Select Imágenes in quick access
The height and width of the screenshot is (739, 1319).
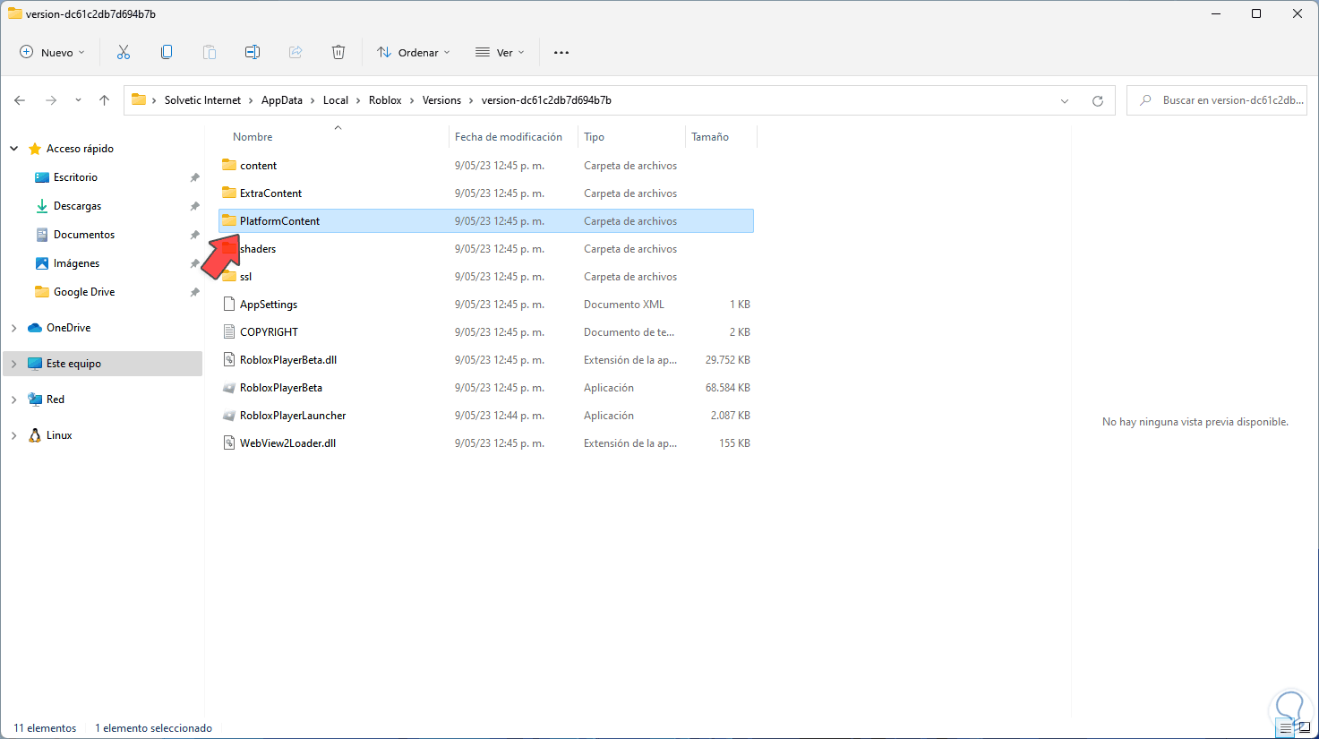tap(76, 263)
